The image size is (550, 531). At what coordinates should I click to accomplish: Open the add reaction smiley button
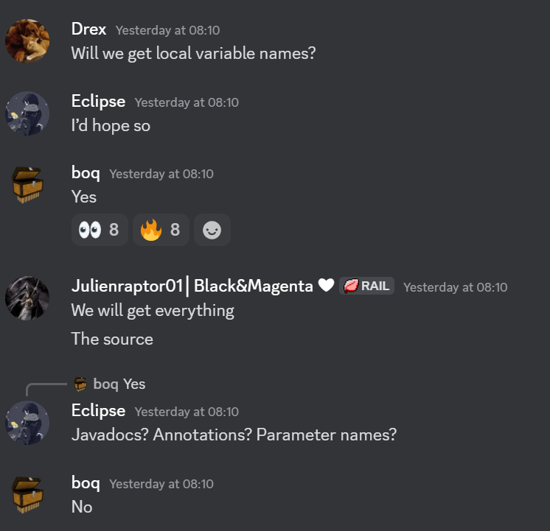212,230
